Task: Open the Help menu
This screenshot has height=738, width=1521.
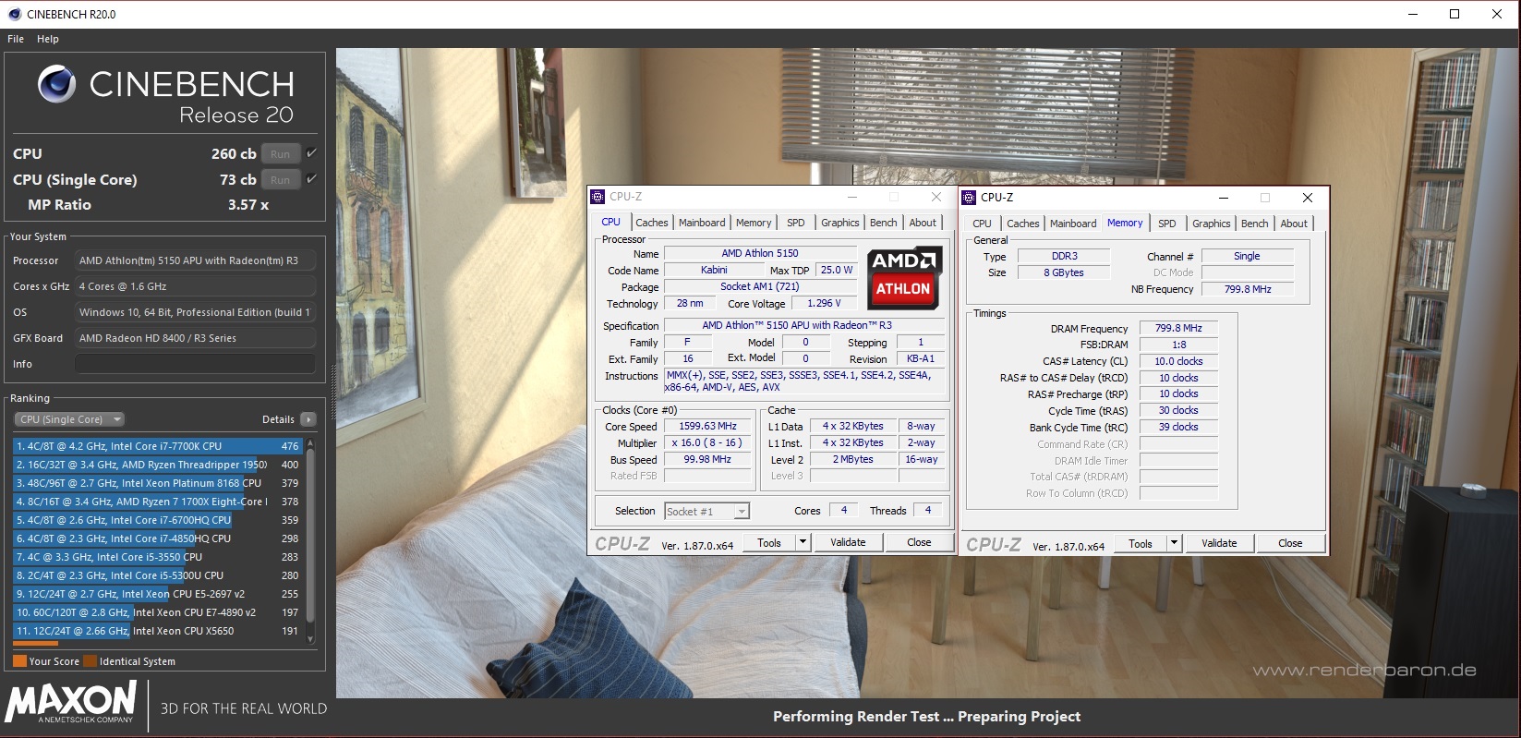Action: (x=48, y=39)
